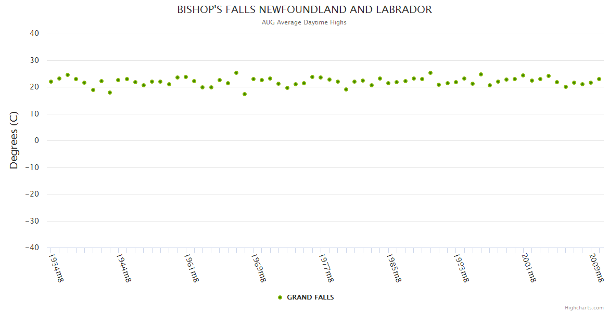
Task: Select the 1934m8 x-axis label
Action: pos(56,268)
